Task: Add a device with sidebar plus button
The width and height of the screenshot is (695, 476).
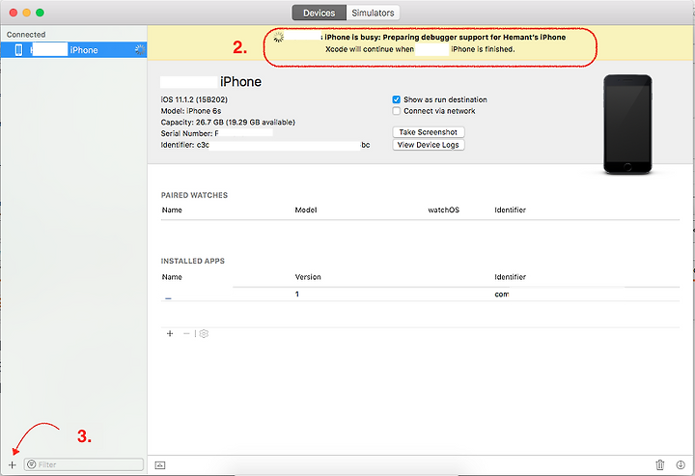Action: 12,465
